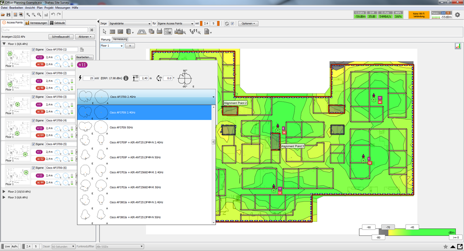Viewport: 464px width, 251px height.
Task: Open the bar chart icon in the top toolbar
Action: coord(46,15)
